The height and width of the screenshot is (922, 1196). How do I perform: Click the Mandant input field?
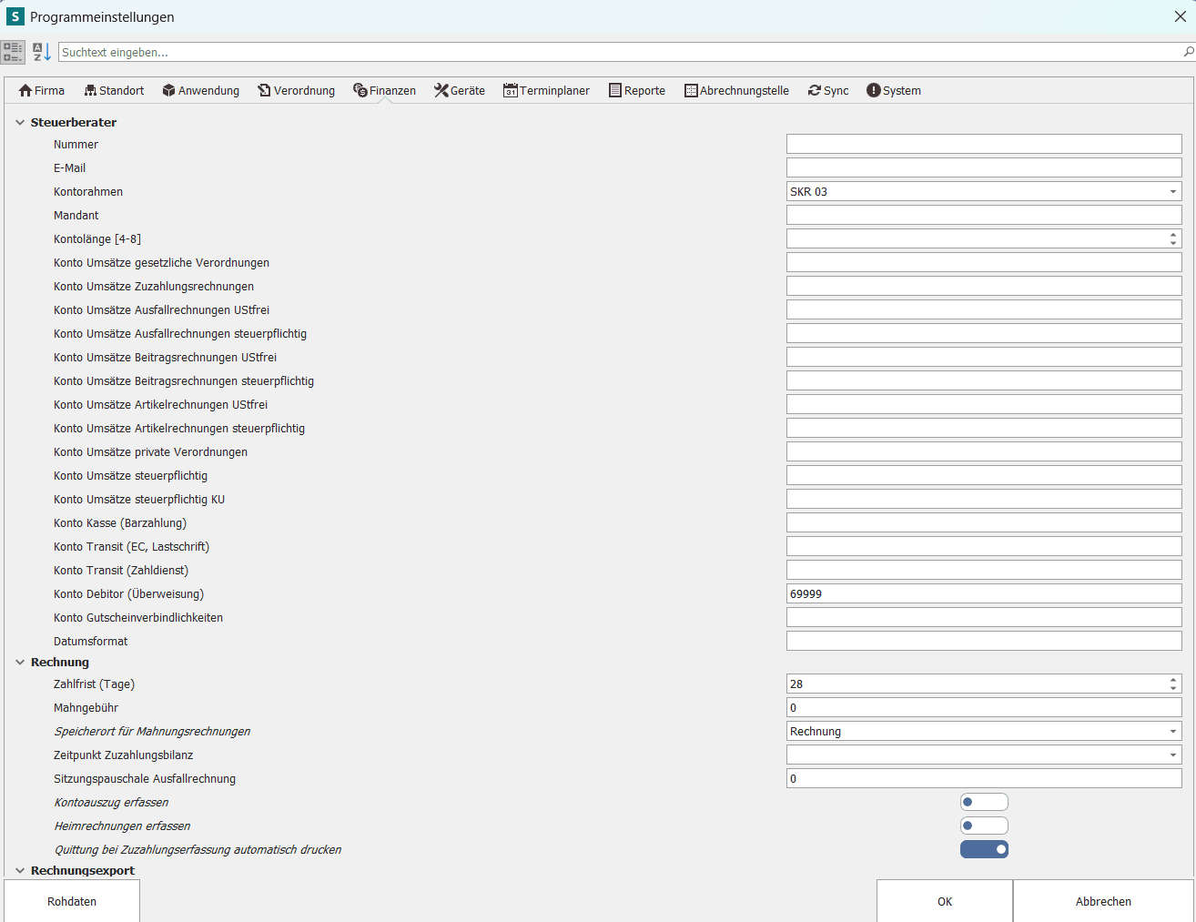(x=984, y=215)
